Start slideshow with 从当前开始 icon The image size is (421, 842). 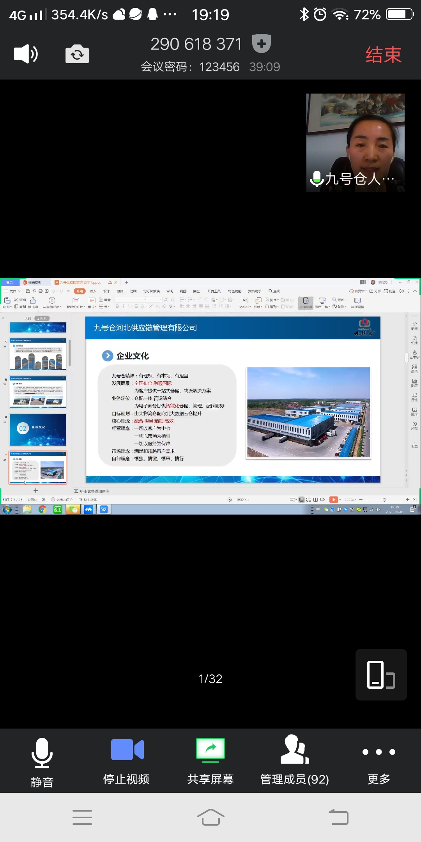pos(52,300)
